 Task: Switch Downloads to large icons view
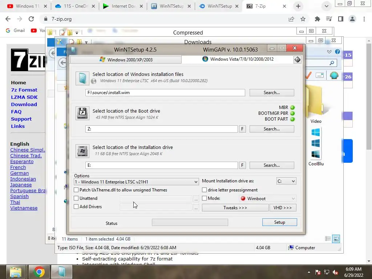(x=336, y=239)
